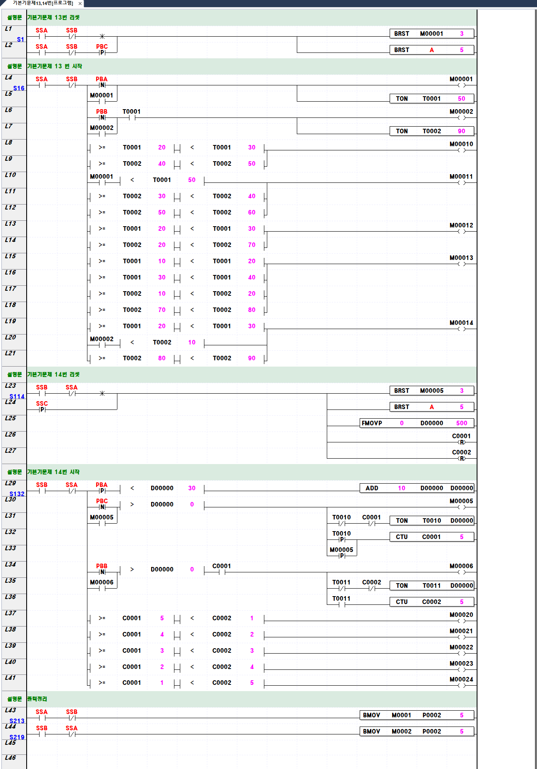Jump to step label S16
Screen dimensions: 537x769
coord(19,88)
